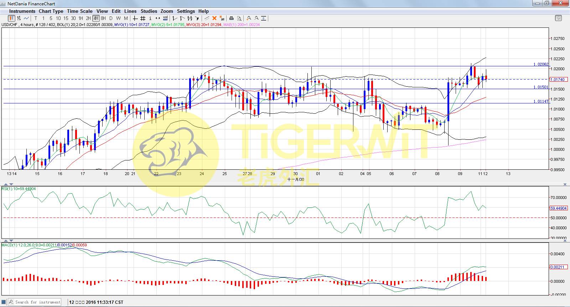Open the Studies menu
Image resolution: width=570 pixels, height=307 pixels.
(x=149, y=11)
